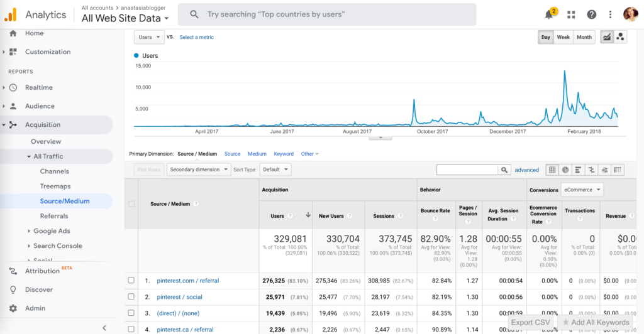Click the Admin gear icon
Screen dimensions: 644x334
(13, 308)
